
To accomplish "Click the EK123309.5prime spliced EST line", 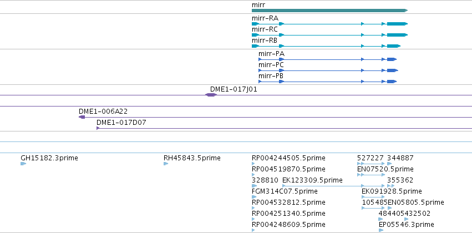I will (333, 186).
